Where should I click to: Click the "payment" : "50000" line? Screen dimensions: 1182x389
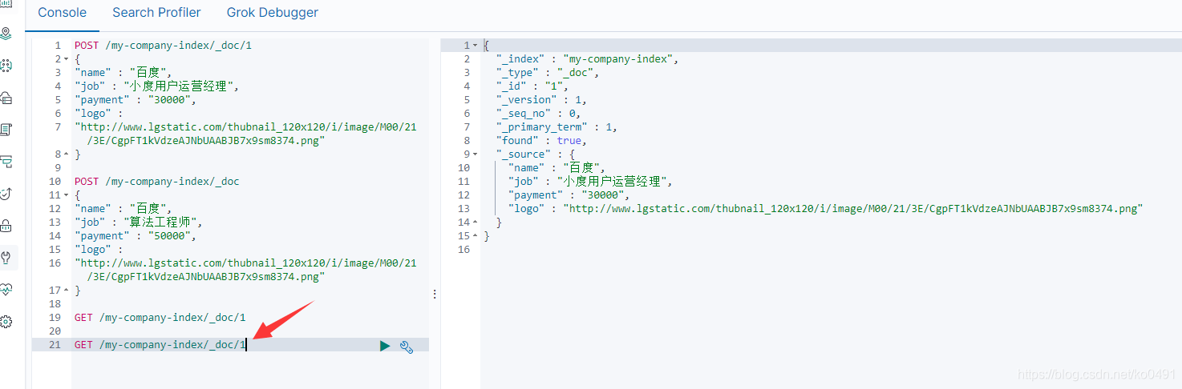tap(136, 236)
